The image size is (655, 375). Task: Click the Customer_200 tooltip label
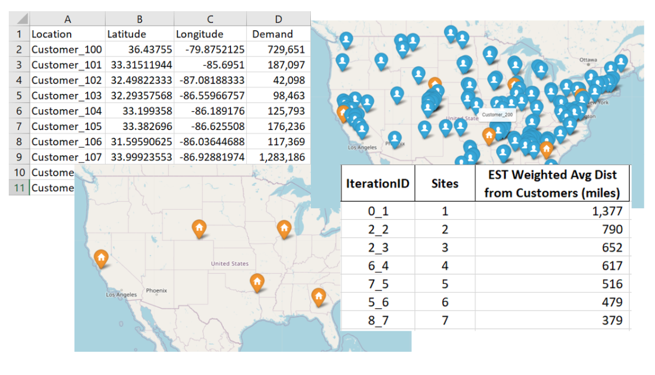coord(497,114)
